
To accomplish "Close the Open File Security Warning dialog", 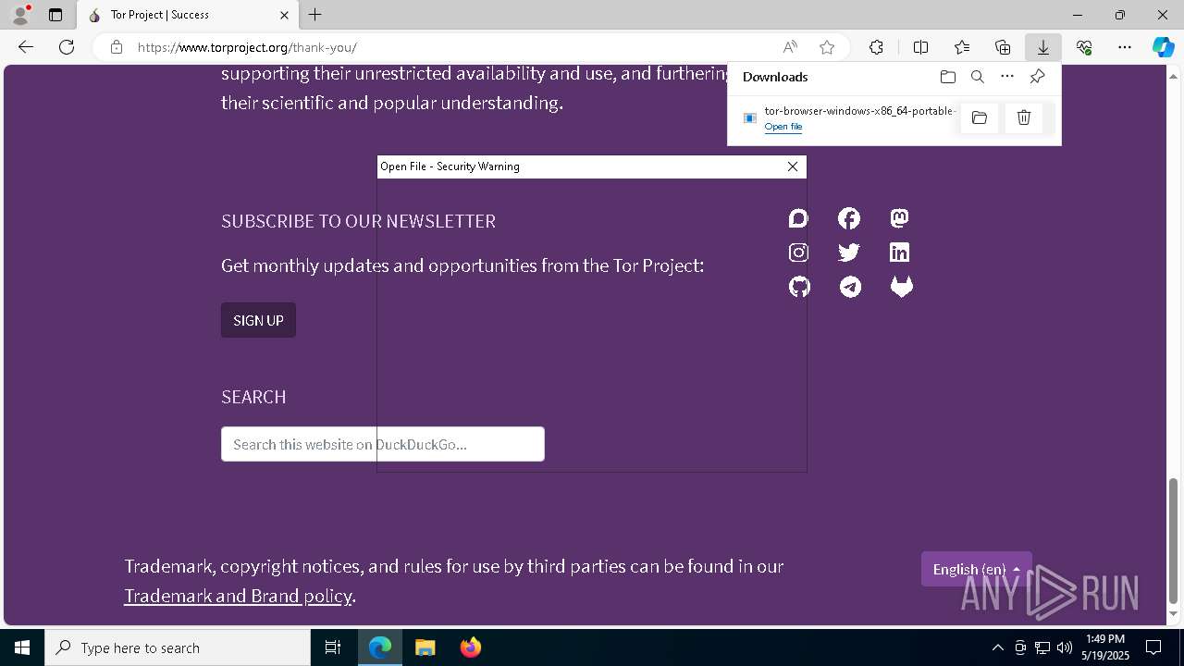I will click(793, 166).
